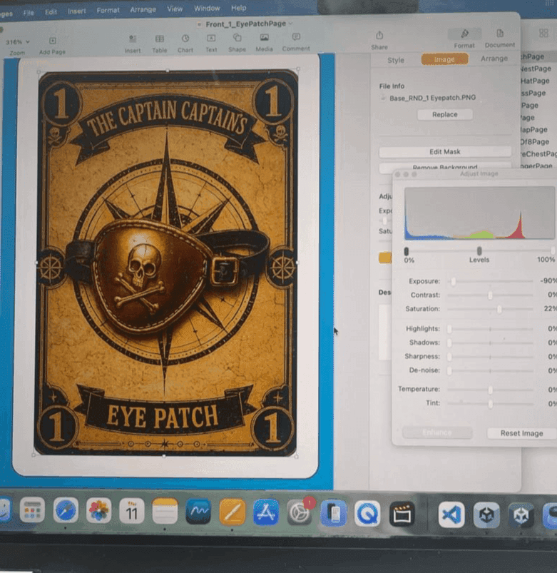Image resolution: width=557 pixels, height=573 pixels.
Task: Open the Window menu
Action: tap(207, 8)
